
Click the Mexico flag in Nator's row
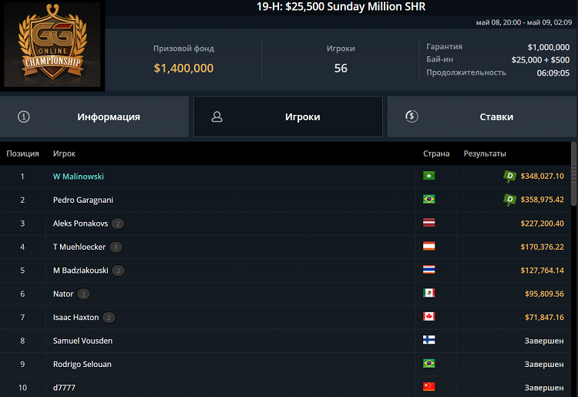(429, 294)
